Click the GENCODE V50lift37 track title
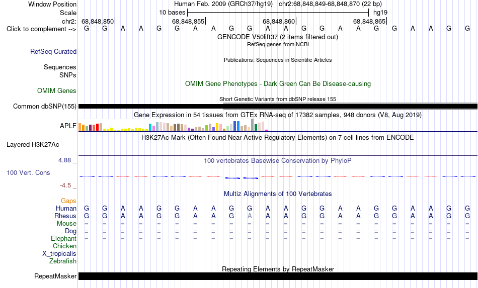This screenshot has width=478, height=288. click(x=278, y=37)
